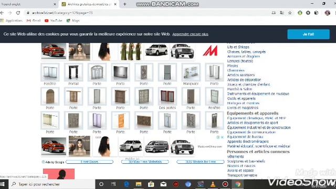The width and height of the screenshot is (336, 189).
Task: Launch Microsoft Edge from the taskbar
Action: (126, 184)
